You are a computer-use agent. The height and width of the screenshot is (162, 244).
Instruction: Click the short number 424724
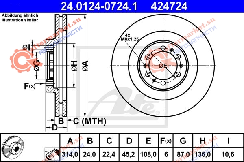tap(169, 6)
